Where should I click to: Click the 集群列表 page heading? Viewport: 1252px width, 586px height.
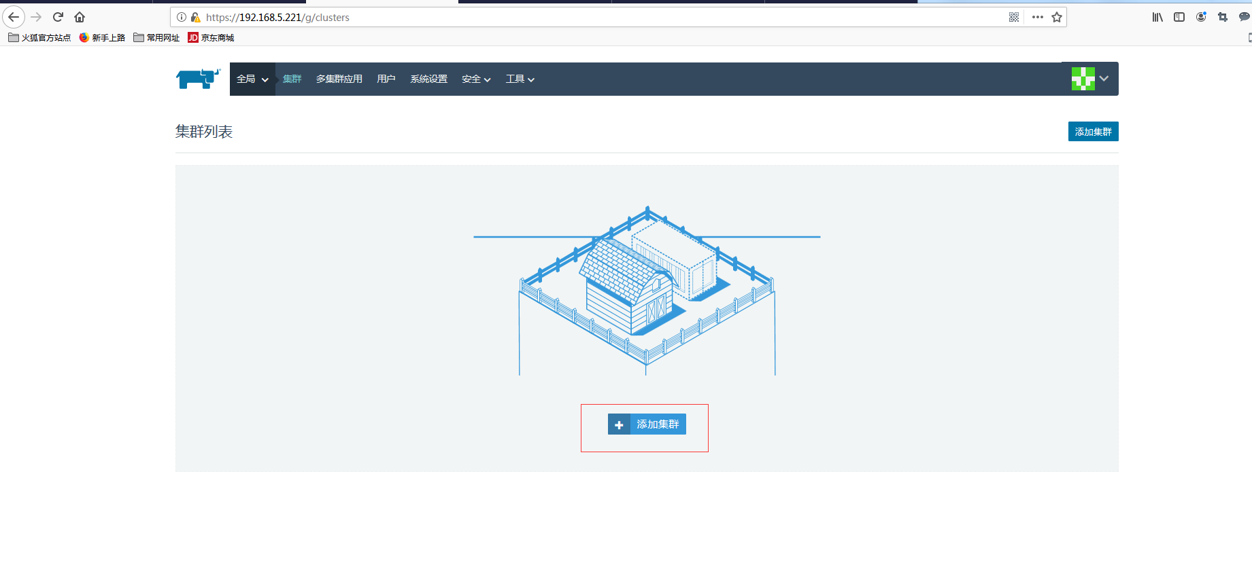204,132
